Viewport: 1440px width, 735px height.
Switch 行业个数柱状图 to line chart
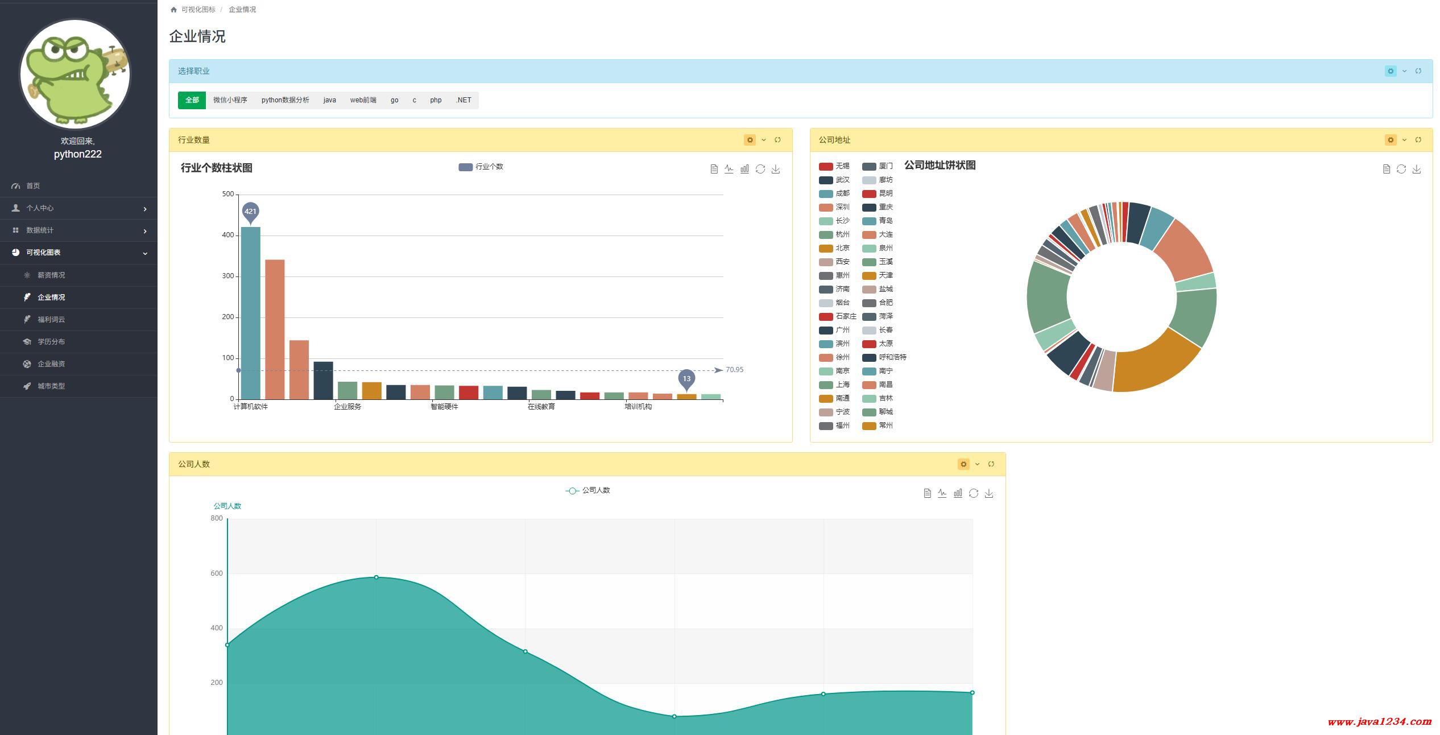pyautogui.click(x=729, y=169)
